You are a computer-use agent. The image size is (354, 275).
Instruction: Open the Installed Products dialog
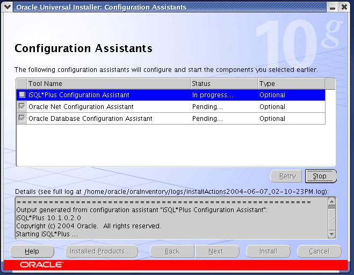101,251
